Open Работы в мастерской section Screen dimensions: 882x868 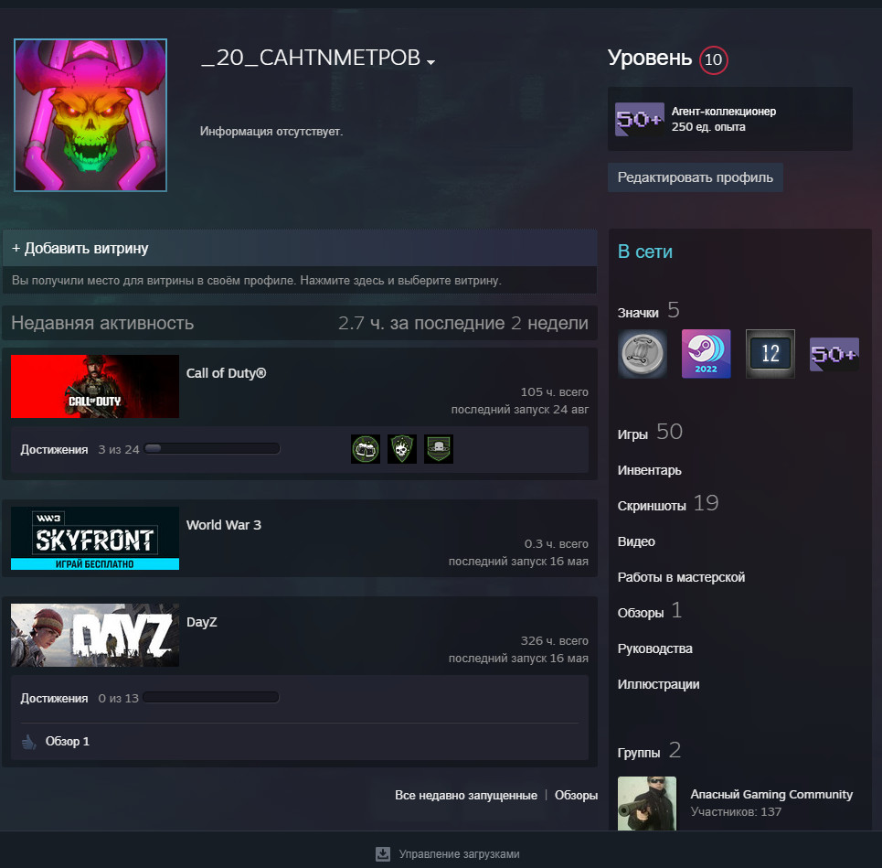[681, 577]
